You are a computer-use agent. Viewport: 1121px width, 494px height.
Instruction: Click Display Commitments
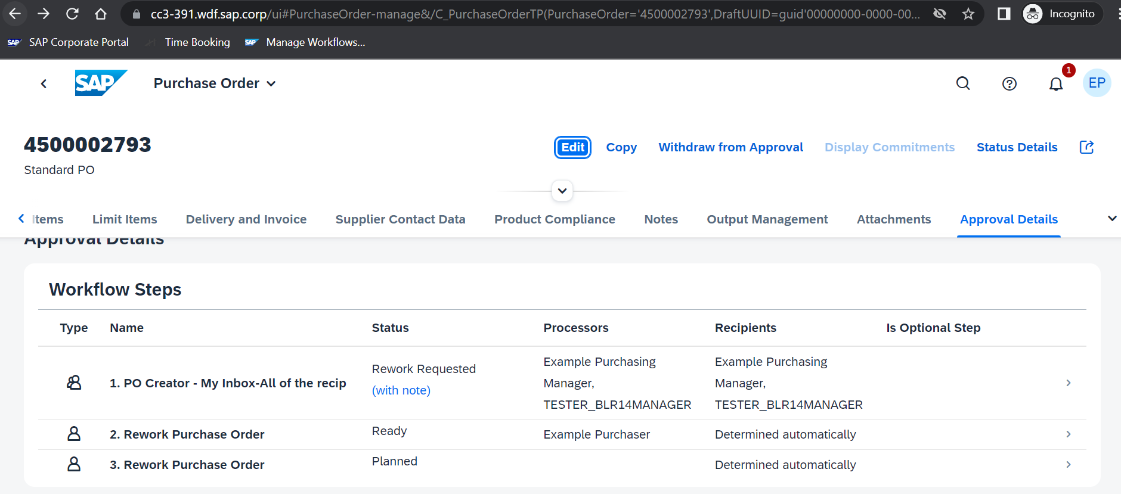point(890,147)
